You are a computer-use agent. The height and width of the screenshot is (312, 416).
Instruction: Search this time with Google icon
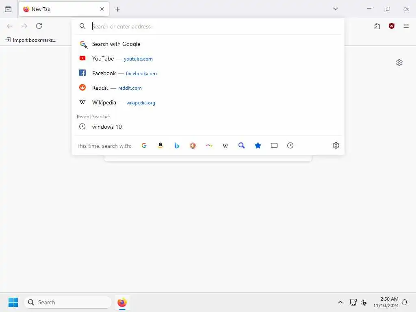pyautogui.click(x=144, y=145)
